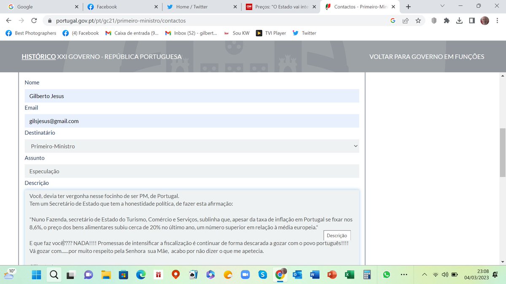
Task: Switch to the Facebook tab
Action: tap(122, 7)
